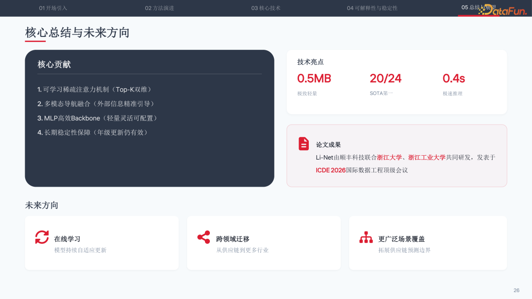Click the refresh icon next to 在线学习
532x299 pixels.
pyautogui.click(x=42, y=237)
